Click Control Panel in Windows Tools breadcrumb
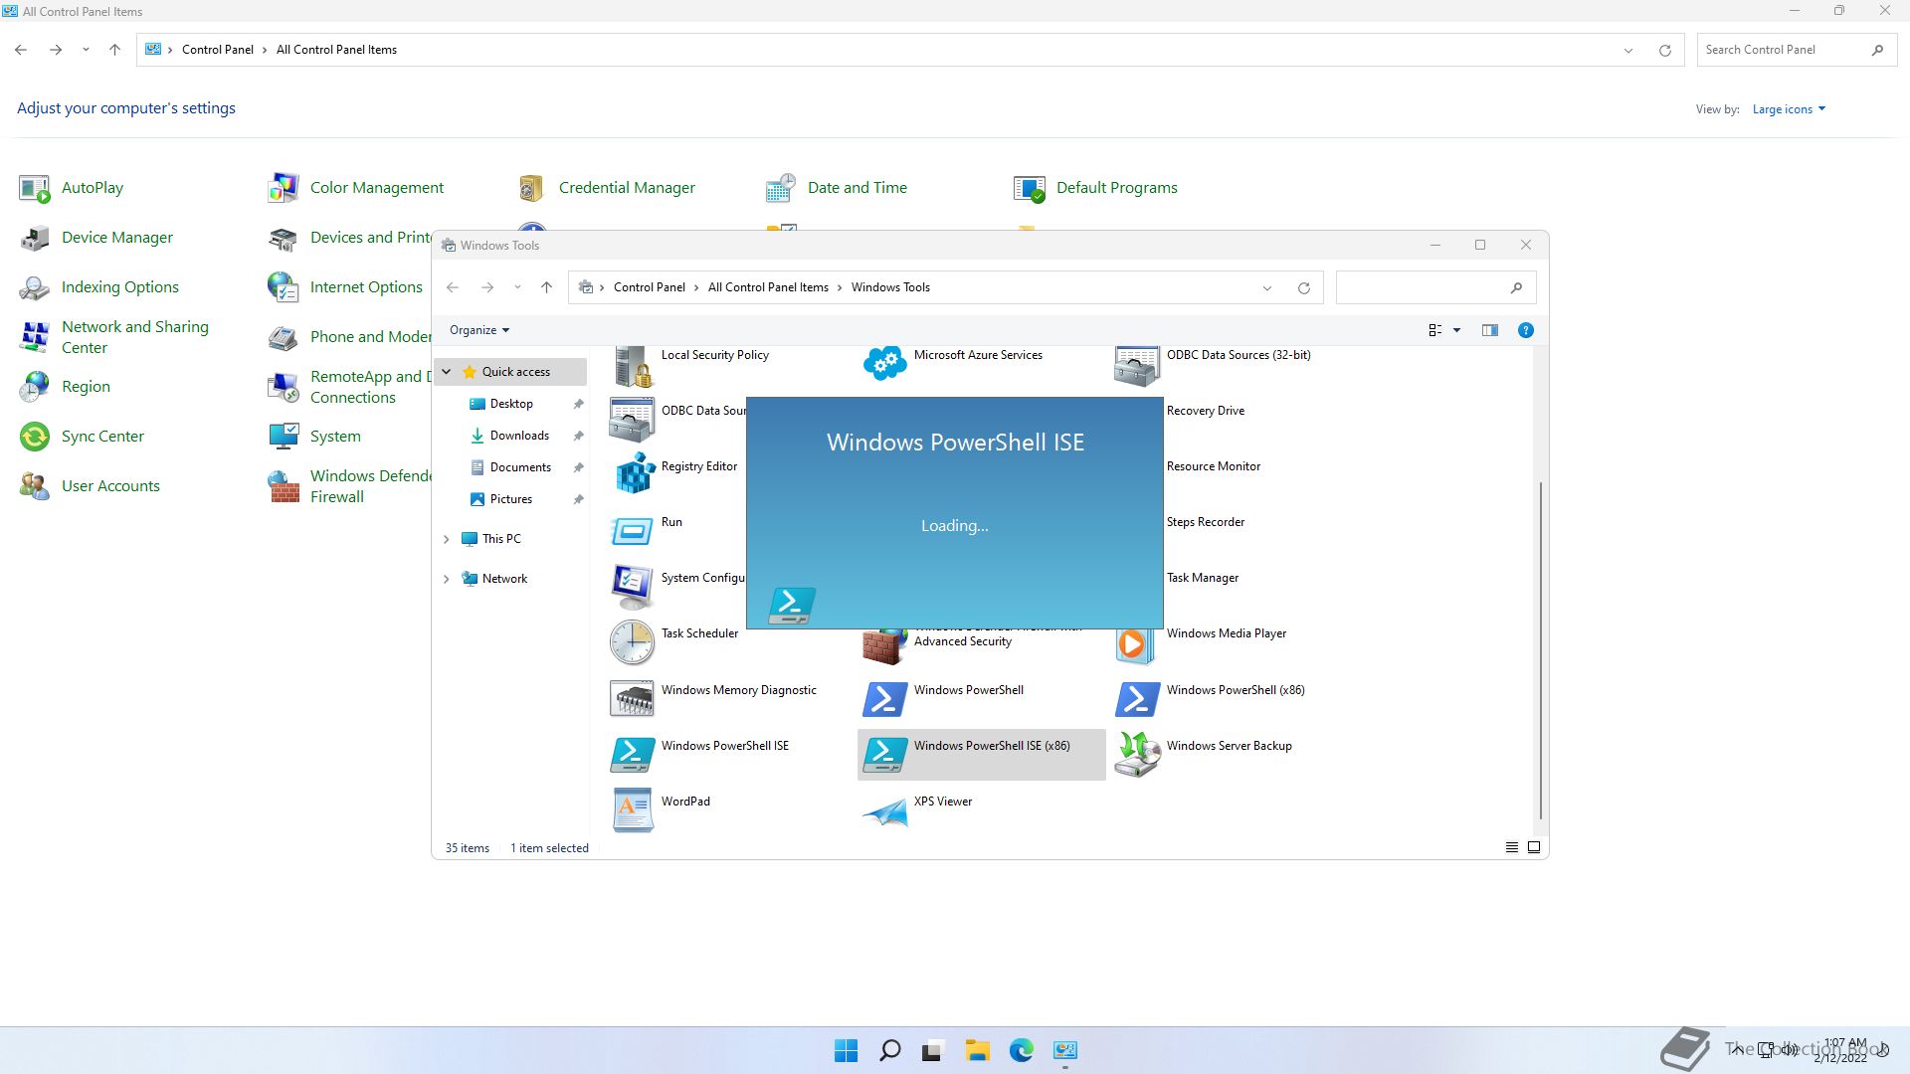 click(649, 287)
